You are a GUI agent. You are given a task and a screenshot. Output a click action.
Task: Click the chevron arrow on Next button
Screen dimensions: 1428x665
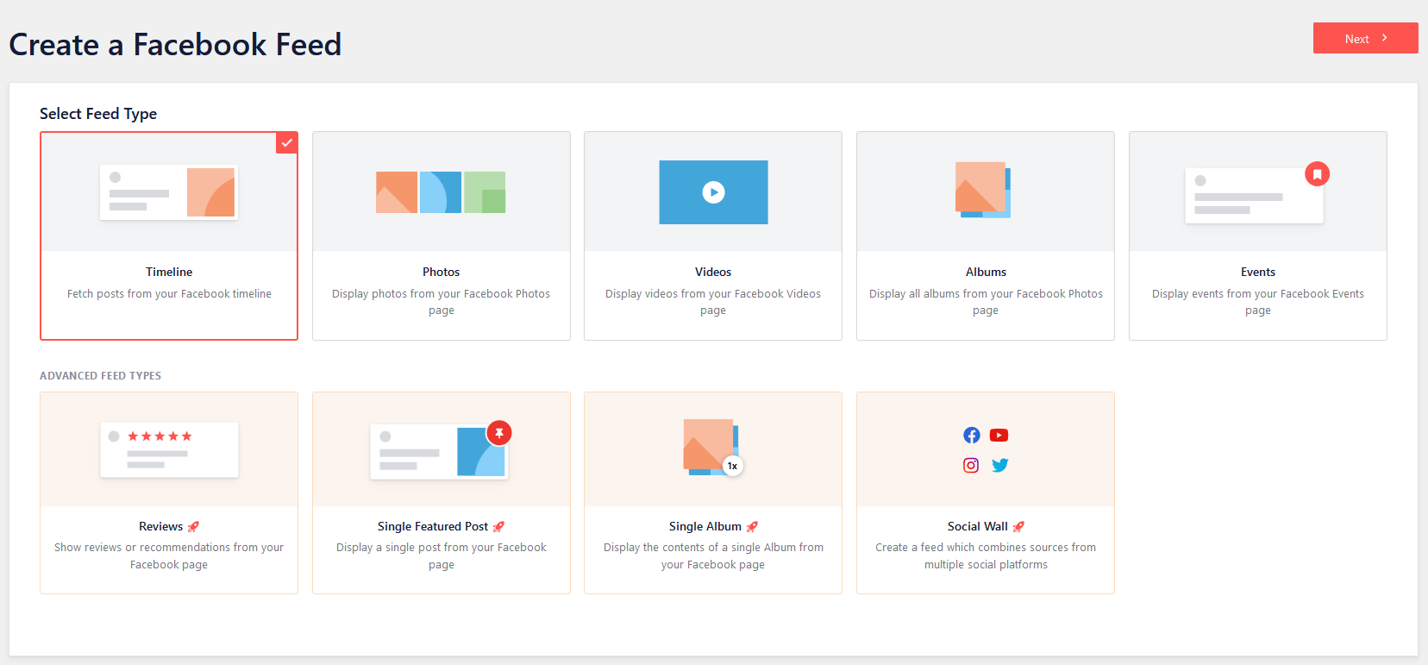(1385, 38)
